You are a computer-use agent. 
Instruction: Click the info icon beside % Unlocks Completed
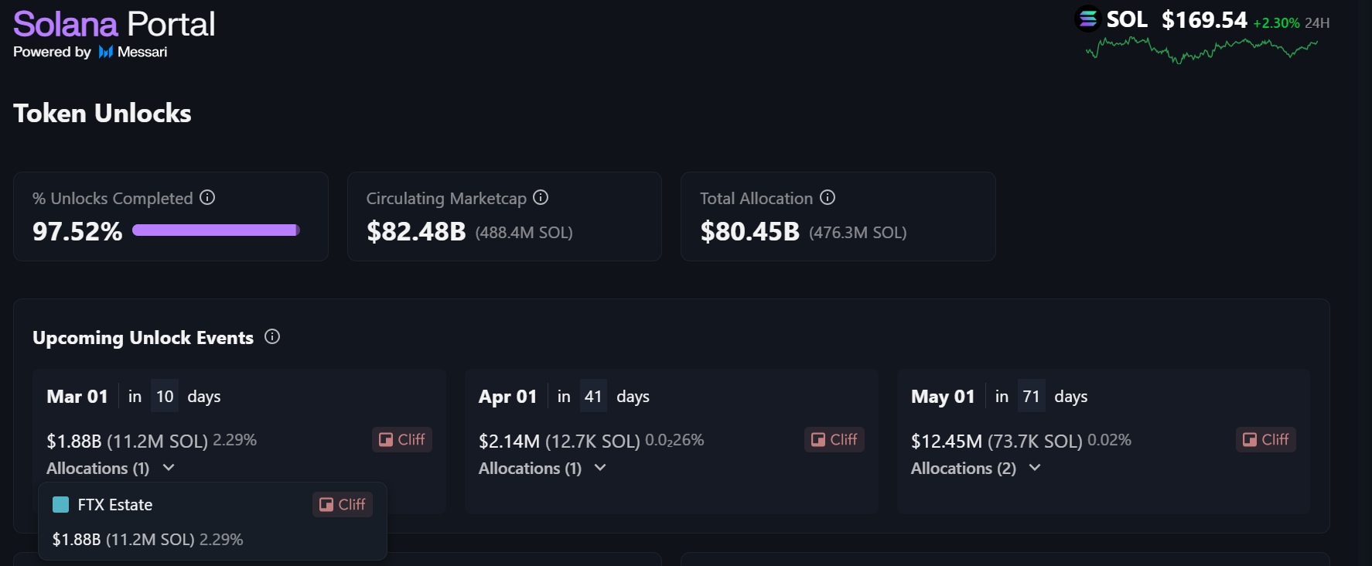207,197
